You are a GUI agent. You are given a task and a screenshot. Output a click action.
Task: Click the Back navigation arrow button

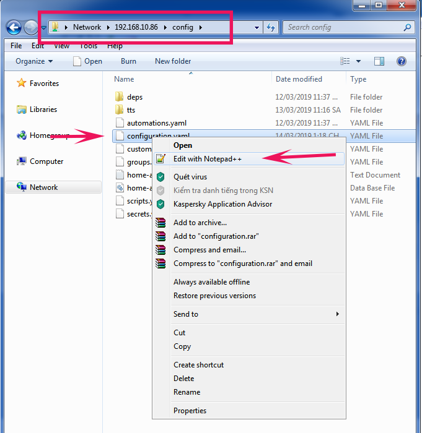point(14,27)
